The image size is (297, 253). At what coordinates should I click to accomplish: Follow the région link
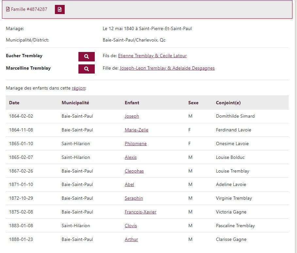coord(78,88)
